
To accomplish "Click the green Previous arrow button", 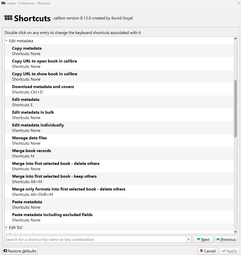I will pos(226,239).
